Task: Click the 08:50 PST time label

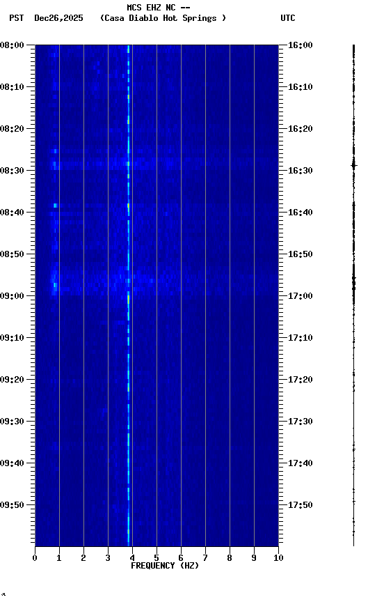Action: click(x=12, y=254)
